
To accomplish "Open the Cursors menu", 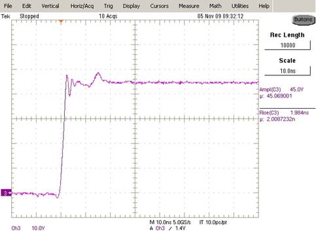I will tap(159, 6).
